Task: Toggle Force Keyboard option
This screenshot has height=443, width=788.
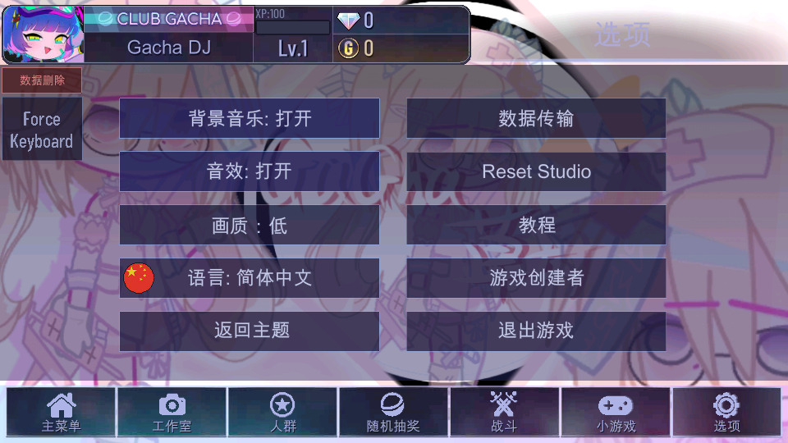Action: pyautogui.click(x=42, y=129)
